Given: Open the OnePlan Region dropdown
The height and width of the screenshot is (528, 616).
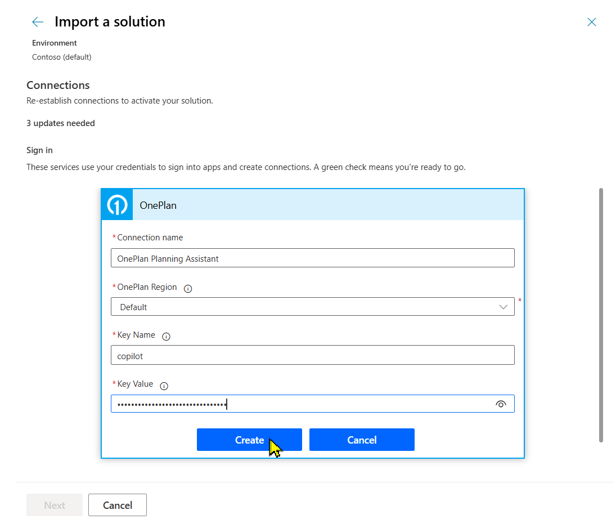Looking at the screenshot, I should 313,307.
